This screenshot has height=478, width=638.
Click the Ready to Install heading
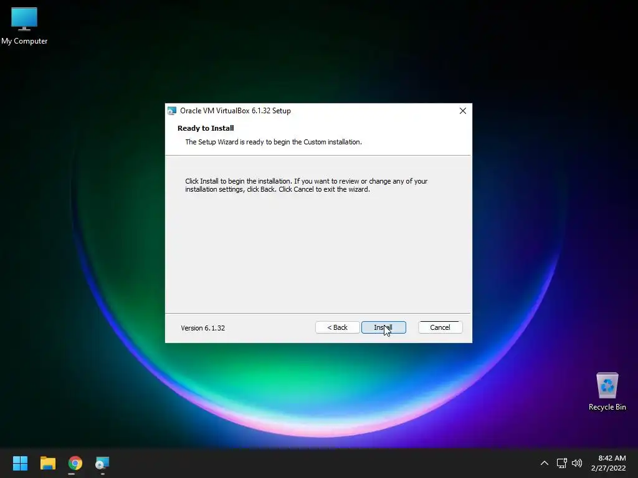coord(206,128)
